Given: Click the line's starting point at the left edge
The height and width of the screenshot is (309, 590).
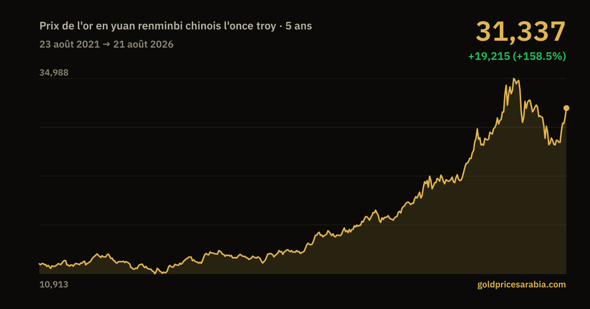Looking at the screenshot, I should [x=40, y=264].
